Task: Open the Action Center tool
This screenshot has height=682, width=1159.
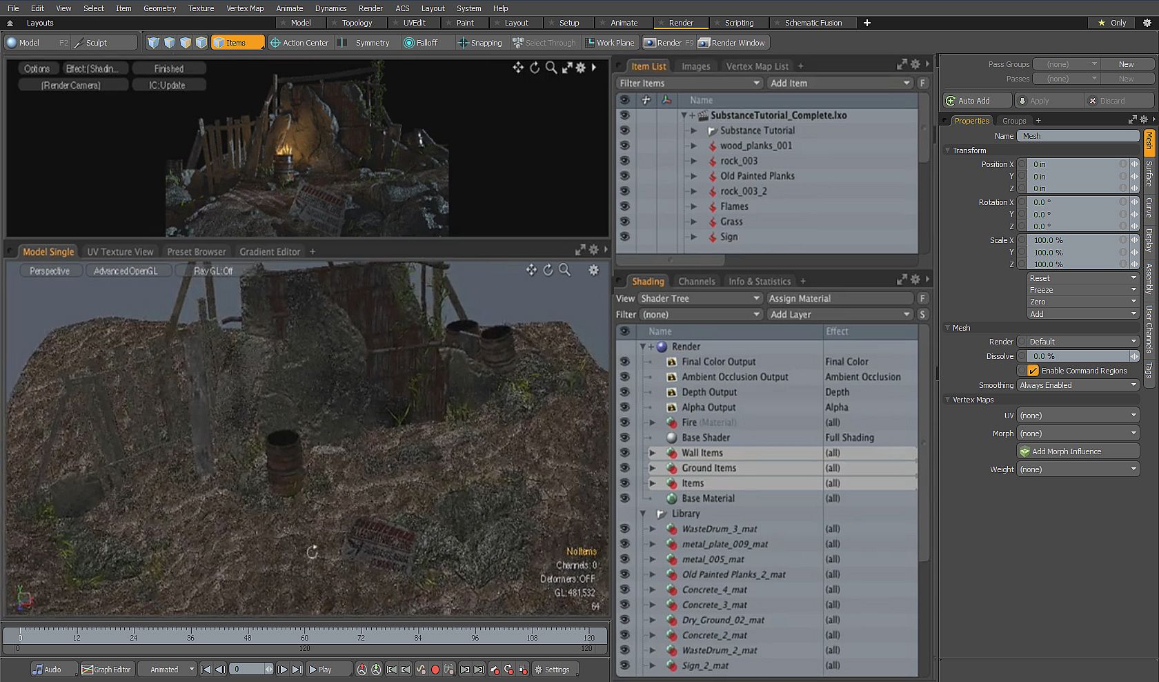Action: click(x=299, y=43)
